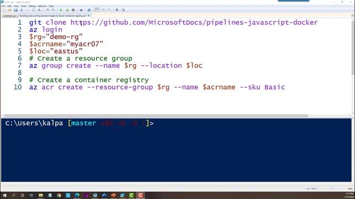Viewport: 355px width, 199px height.
Task: Click the taskbar search magnifier icon
Action: click(13, 195)
